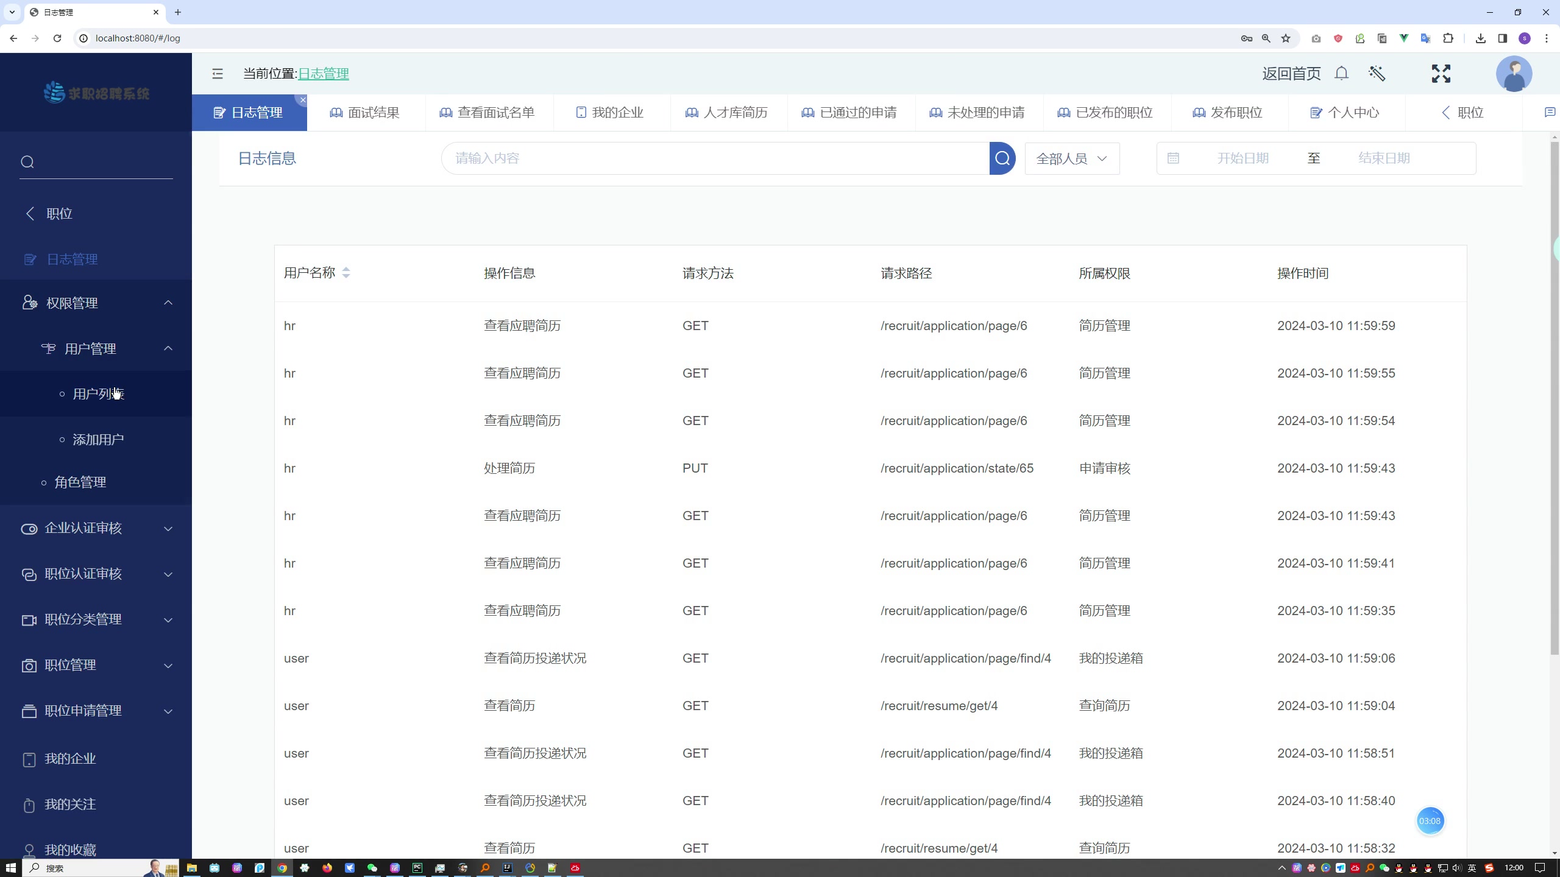This screenshot has height=877, width=1560.
Task: Switch to the 面试结果 tab
Action: click(x=366, y=113)
